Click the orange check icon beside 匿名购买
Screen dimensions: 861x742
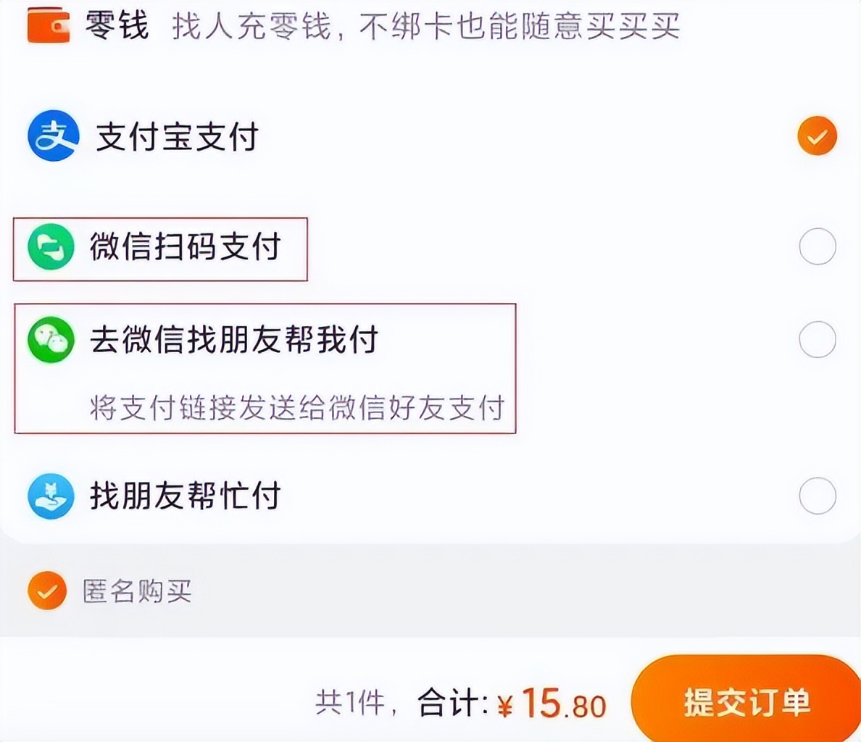(46, 591)
